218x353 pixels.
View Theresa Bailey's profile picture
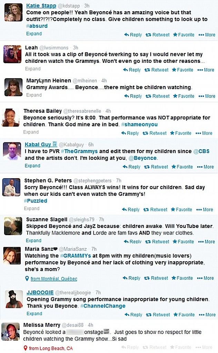(11, 118)
